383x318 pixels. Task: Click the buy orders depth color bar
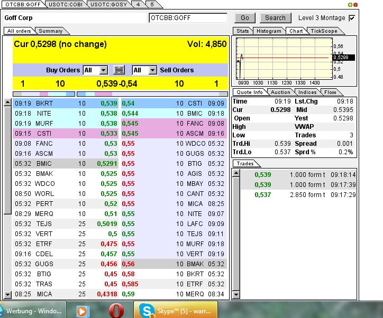point(44,94)
